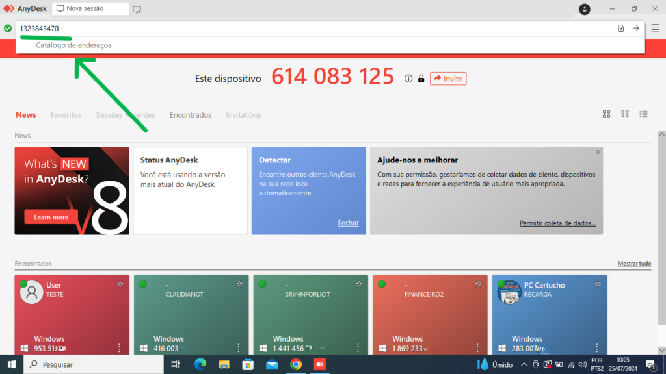The image size is (666, 374).
Task: Open options menu for User TESTE card
Action: click(119, 348)
